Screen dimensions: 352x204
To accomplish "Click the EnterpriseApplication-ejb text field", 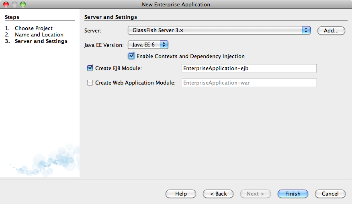I will pos(249,68).
